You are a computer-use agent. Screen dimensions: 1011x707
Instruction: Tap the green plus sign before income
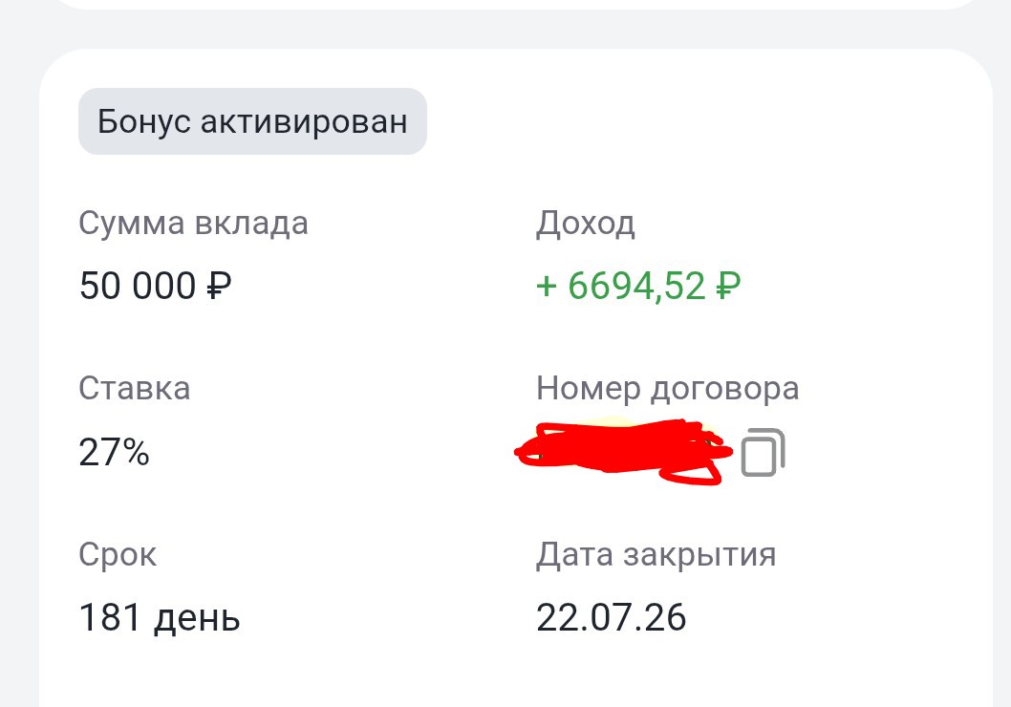point(547,286)
